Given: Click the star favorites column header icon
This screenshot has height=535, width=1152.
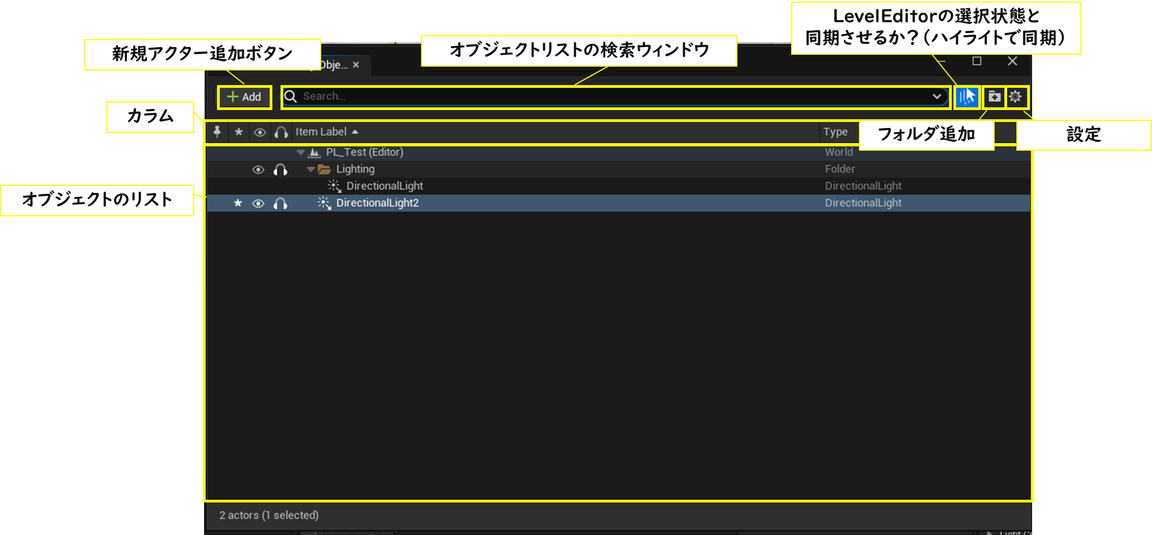Looking at the screenshot, I should click(239, 132).
